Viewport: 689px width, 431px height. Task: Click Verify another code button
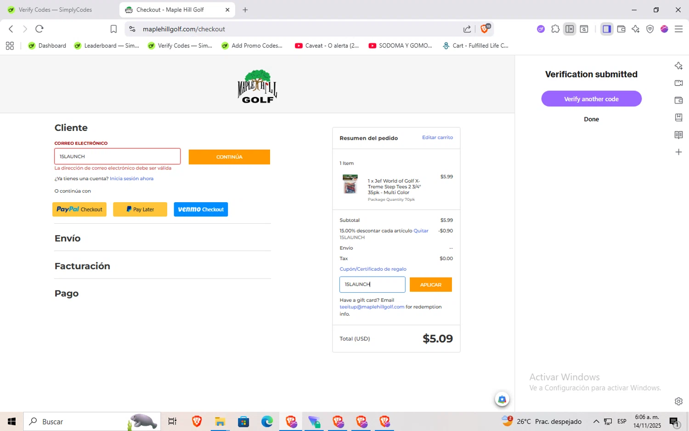point(591,99)
